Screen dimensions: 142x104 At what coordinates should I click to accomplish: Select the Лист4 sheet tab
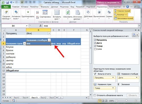coord(25,97)
